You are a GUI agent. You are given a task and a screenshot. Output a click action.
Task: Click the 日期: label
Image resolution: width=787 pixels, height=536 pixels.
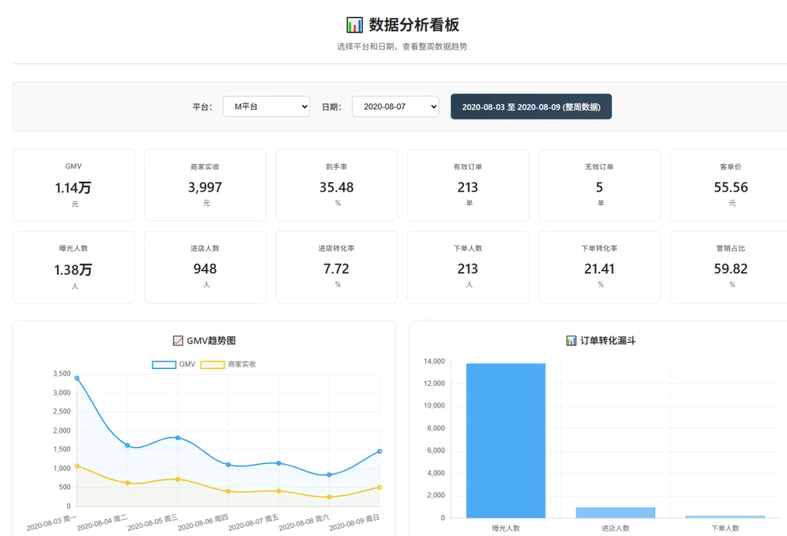pos(332,107)
